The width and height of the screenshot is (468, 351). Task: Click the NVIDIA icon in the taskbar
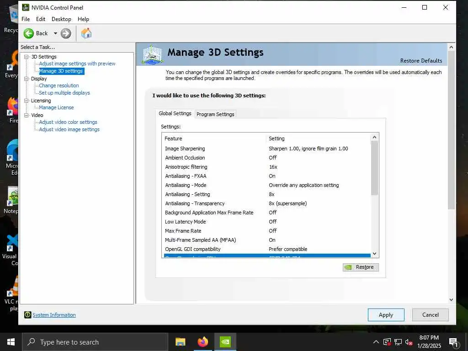point(225,342)
